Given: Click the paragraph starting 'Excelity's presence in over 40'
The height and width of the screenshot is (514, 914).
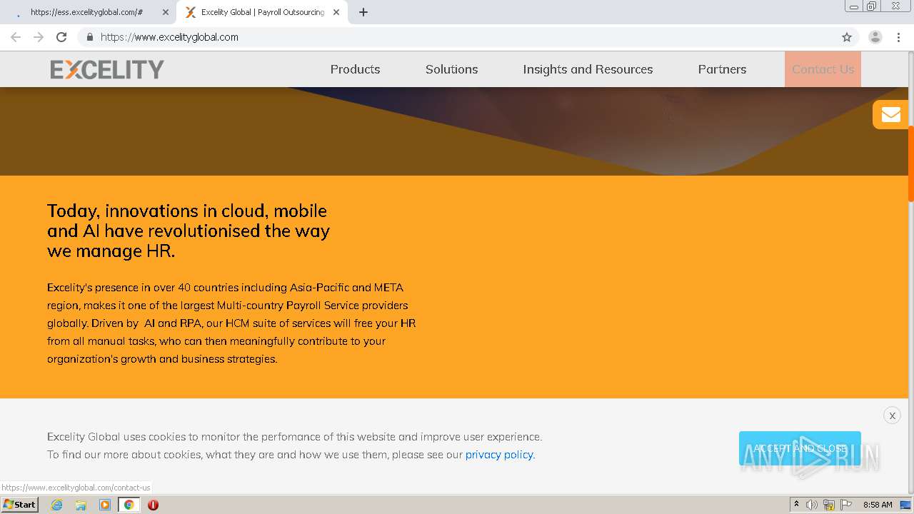Looking at the screenshot, I should click(231, 323).
